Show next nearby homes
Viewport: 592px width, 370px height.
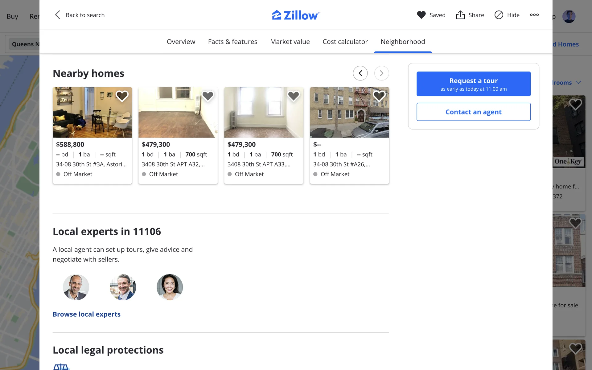click(x=381, y=73)
